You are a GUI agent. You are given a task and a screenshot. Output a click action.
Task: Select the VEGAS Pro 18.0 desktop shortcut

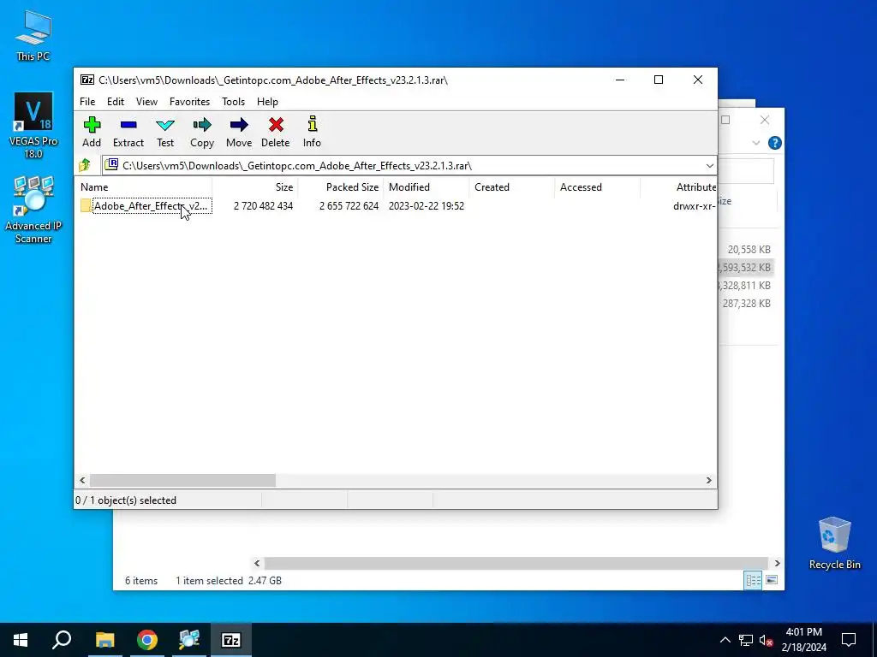tap(33, 126)
